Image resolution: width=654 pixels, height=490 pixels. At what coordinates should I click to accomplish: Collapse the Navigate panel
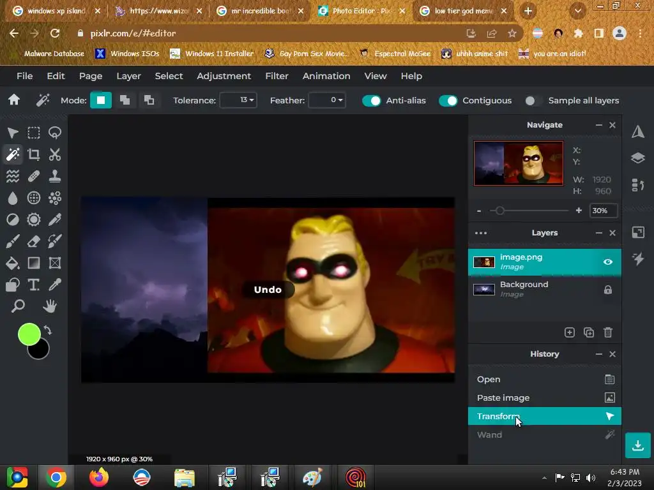599,125
